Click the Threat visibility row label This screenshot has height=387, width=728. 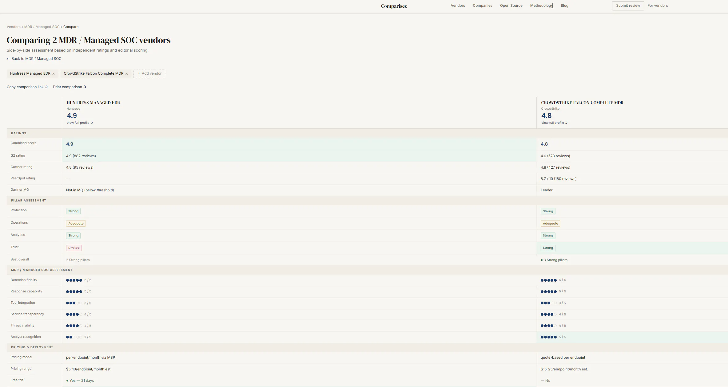(x=22, y=326)
